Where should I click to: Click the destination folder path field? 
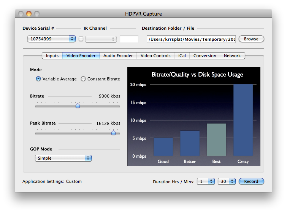click(x=191, y=39)
